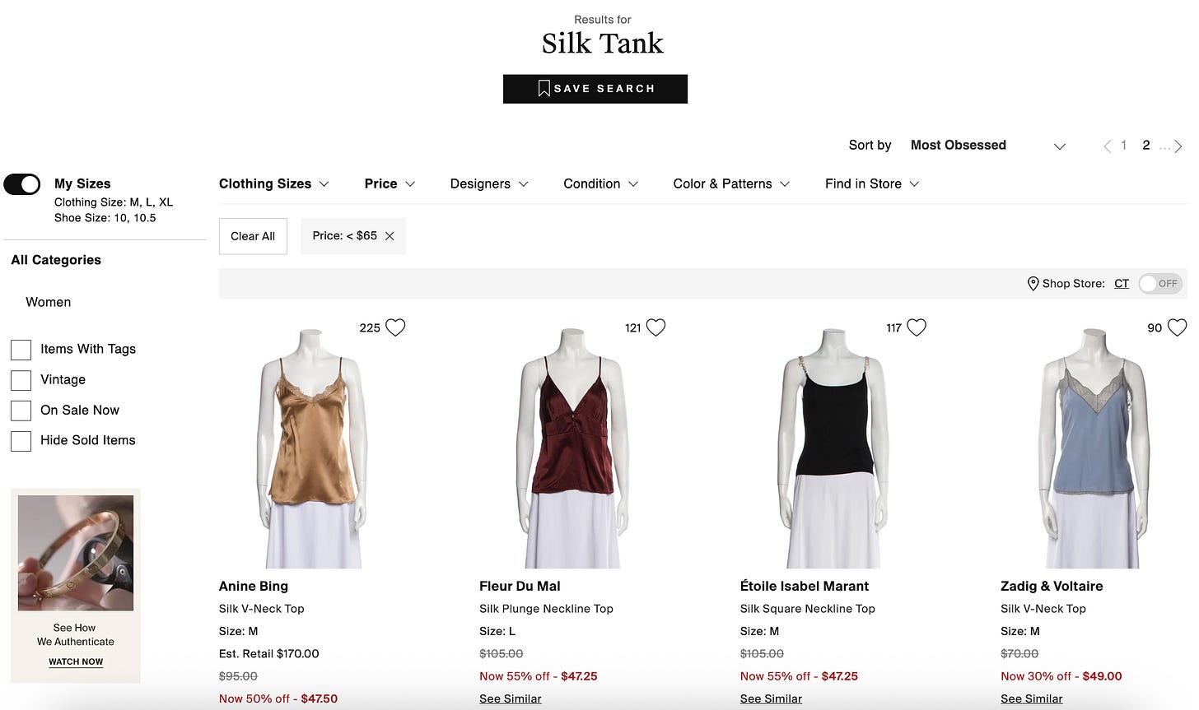Expand Condition filter dropdown
This screenshot has height=710, width=1199.
coord(601,184)
